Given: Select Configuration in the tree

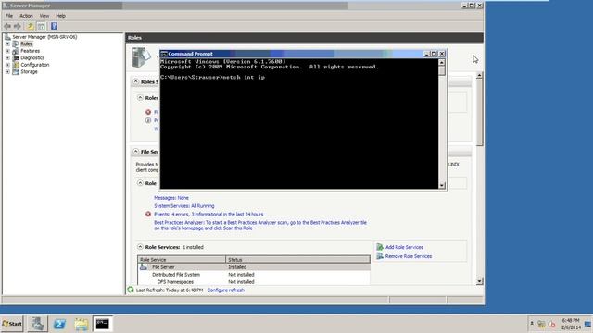Looking at the screenshot, I should 35,65.
